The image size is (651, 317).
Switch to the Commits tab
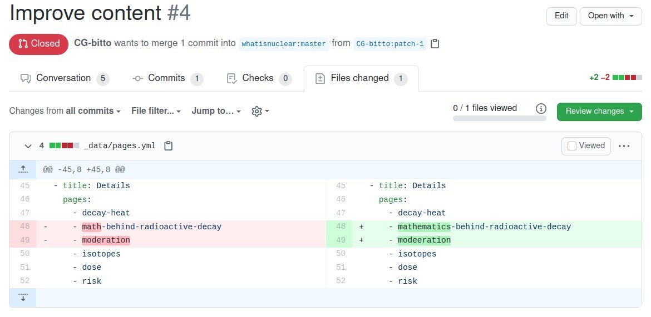[167, 78]
